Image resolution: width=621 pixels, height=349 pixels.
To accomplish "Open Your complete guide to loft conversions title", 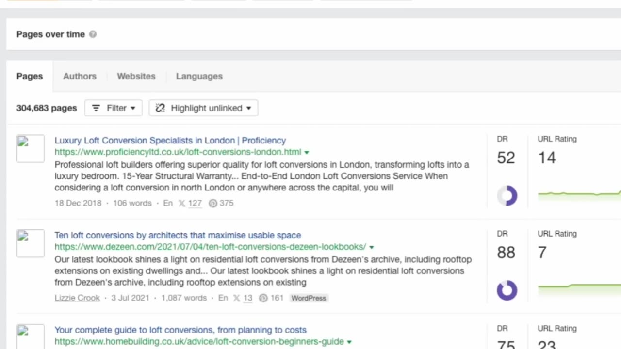I will pyautogui.click(x=180, y=330).
